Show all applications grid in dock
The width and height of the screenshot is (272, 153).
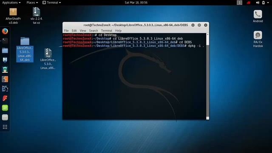pos(5,127)
